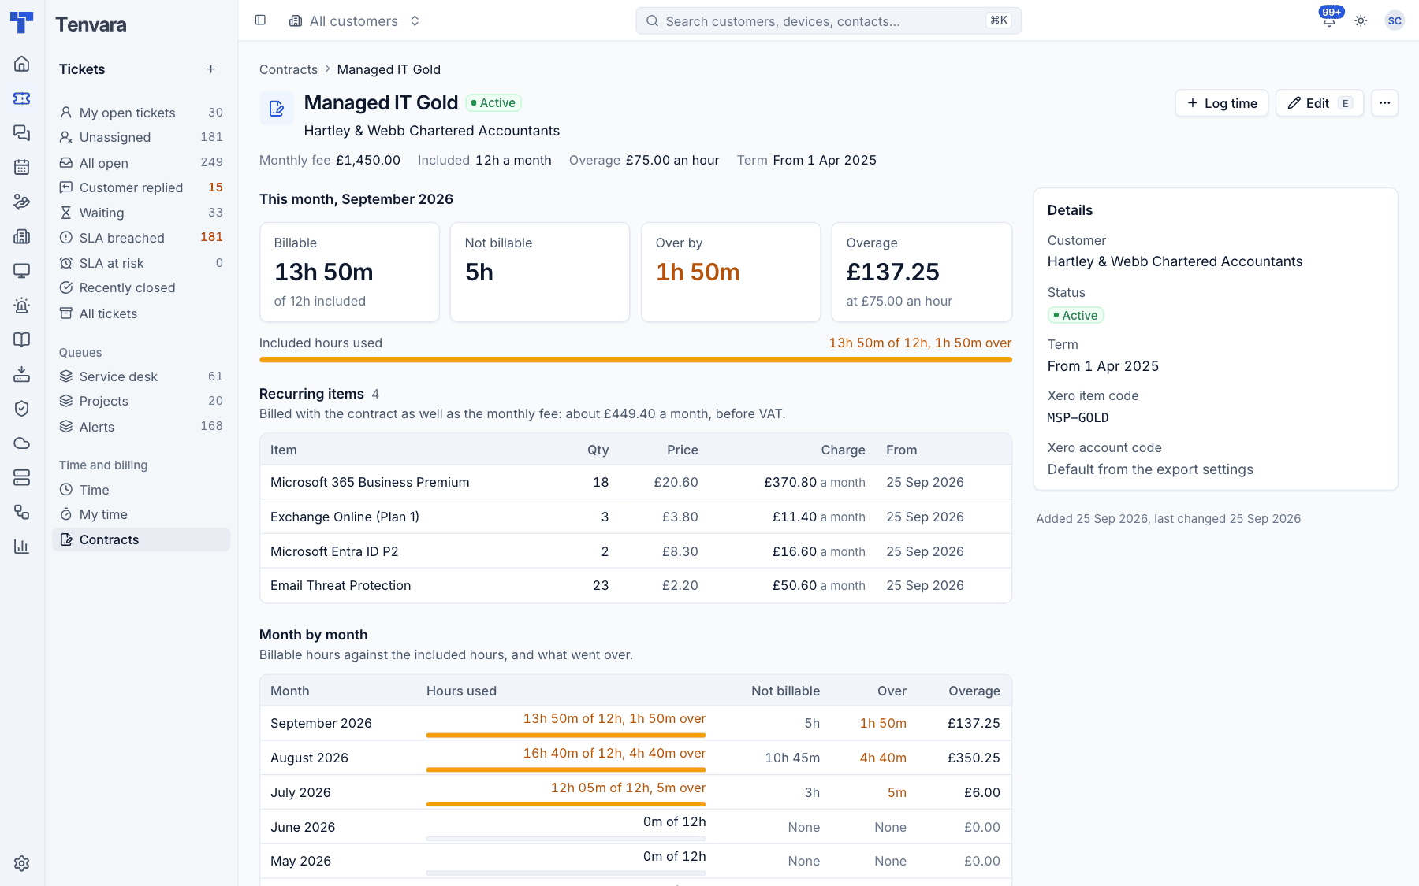Open the SLA breached ticket view
Viewport: 1419px width, 886px height.
point(141,238)
